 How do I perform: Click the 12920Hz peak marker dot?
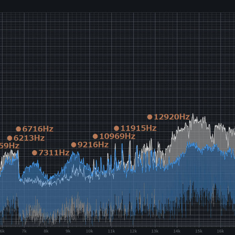point(150,117)
